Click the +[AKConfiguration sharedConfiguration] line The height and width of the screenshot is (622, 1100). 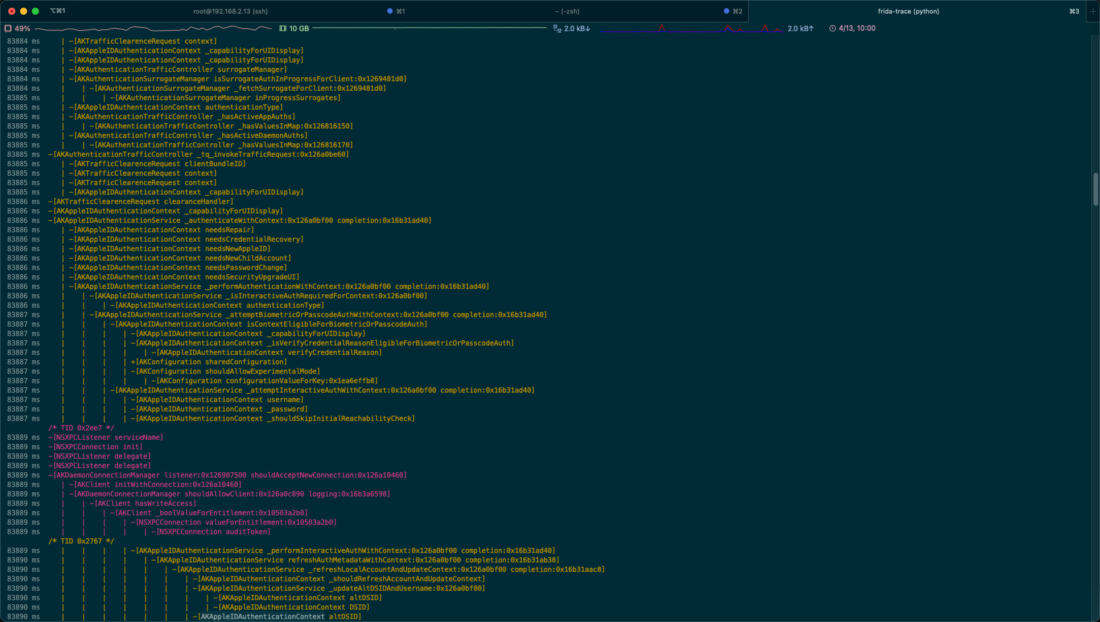(209, 362)
